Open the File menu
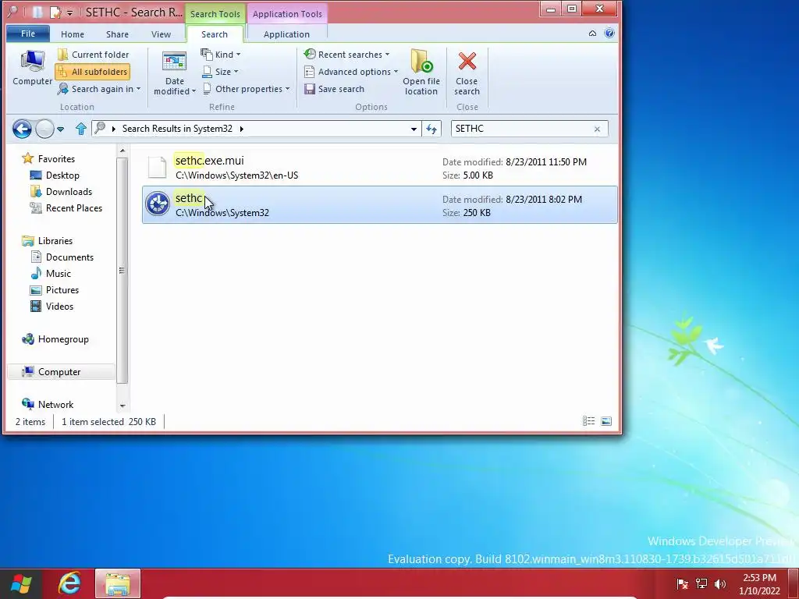The image size is (799, 599). click(x=28, y=34)
